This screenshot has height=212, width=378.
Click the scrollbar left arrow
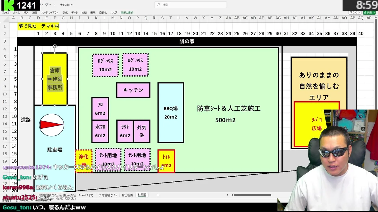[x=232, y=195]
